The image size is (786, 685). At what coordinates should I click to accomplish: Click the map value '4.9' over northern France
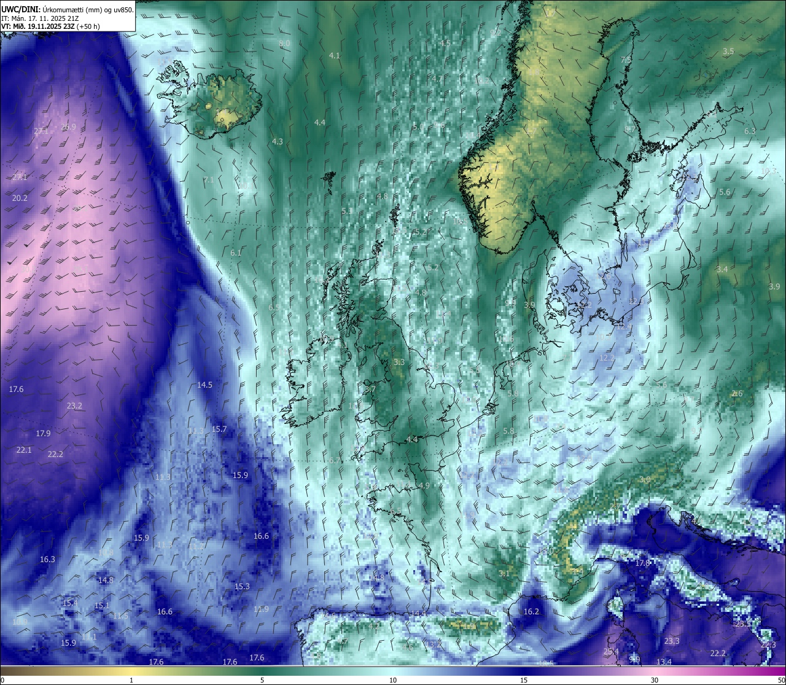click(424, 486)
